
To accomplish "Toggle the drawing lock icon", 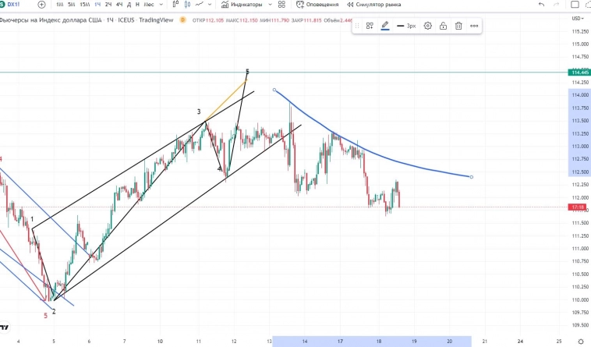I will click(x=443, y=26).
